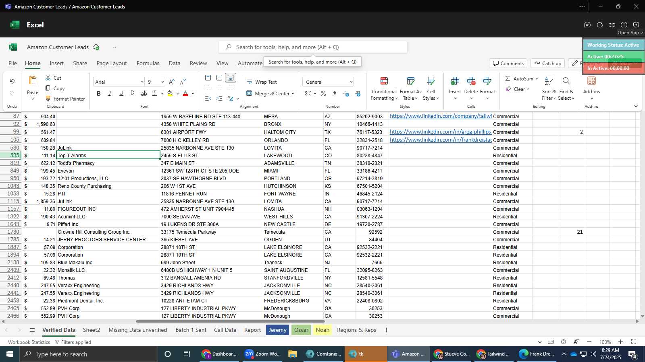Click the Delete cells icon
Viewport: 645px width, 362px height.
click(471, 81)
